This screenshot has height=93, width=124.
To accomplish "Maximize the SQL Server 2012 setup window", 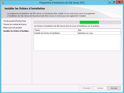I will click(114, 2).
